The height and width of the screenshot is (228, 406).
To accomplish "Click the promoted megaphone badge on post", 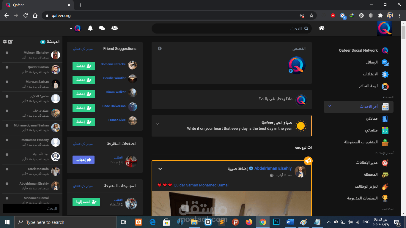I will click(x=308, y=161).
